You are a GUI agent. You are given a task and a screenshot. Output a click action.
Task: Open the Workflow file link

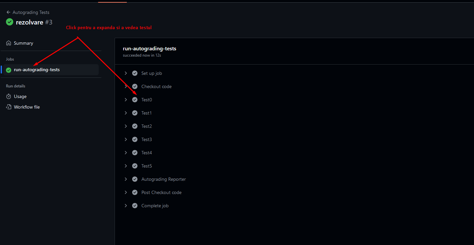pyautogui.click(x=27, y=107)
